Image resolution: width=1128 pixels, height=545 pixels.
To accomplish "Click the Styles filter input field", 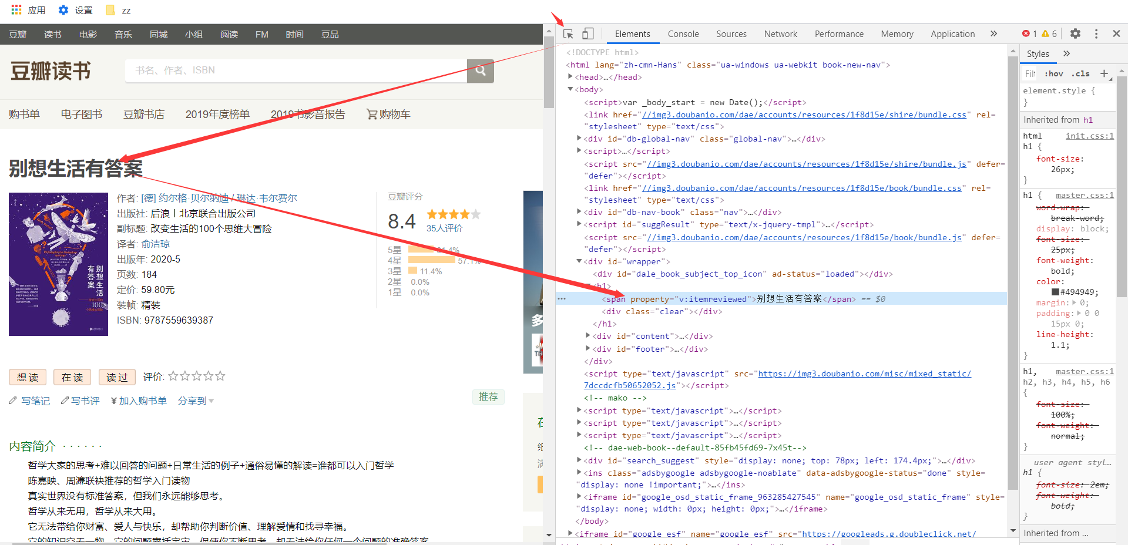I will click(x=1031, y=73).
